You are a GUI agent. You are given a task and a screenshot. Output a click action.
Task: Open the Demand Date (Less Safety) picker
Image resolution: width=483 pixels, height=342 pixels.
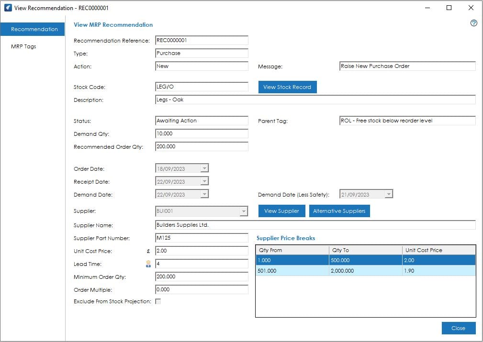click(x=388, y=194)
